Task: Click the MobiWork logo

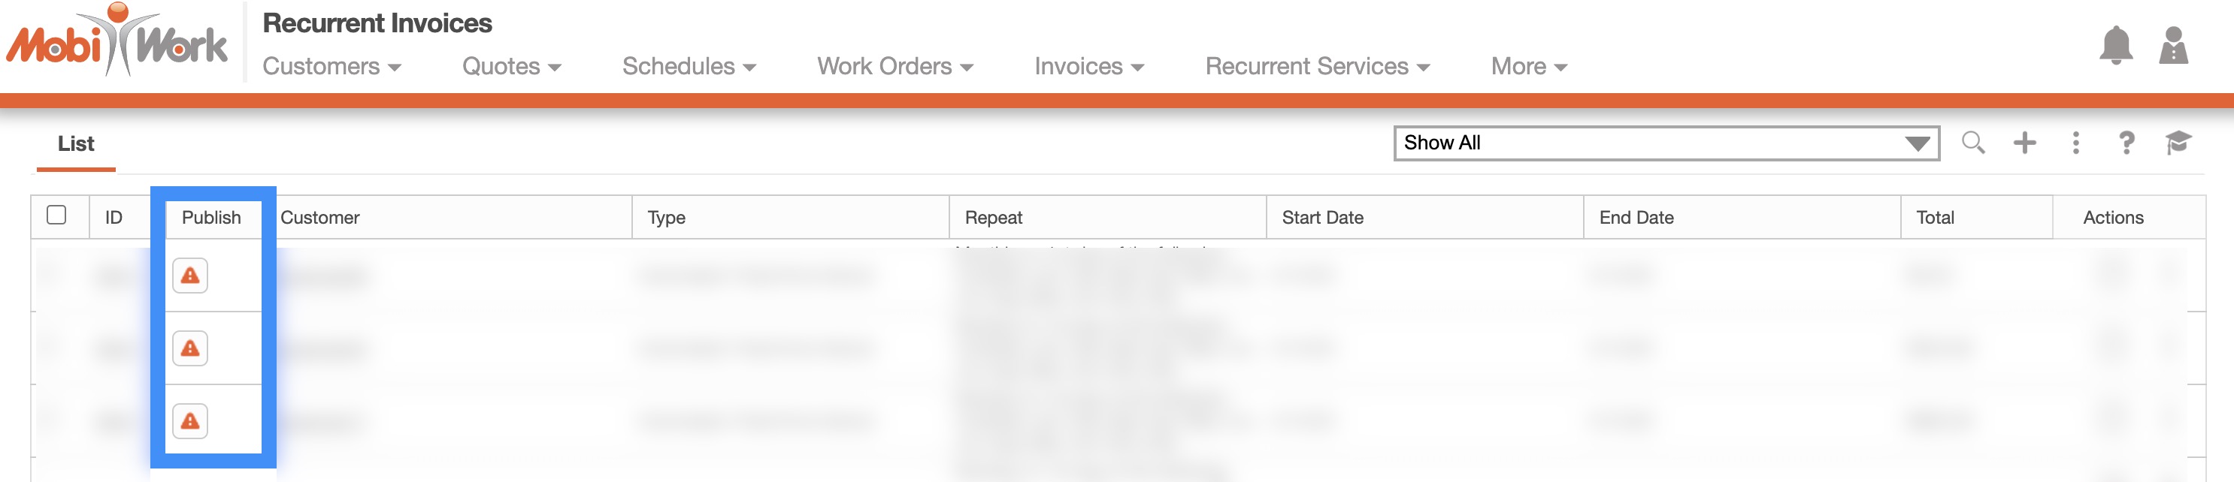Action: [117, 41]
